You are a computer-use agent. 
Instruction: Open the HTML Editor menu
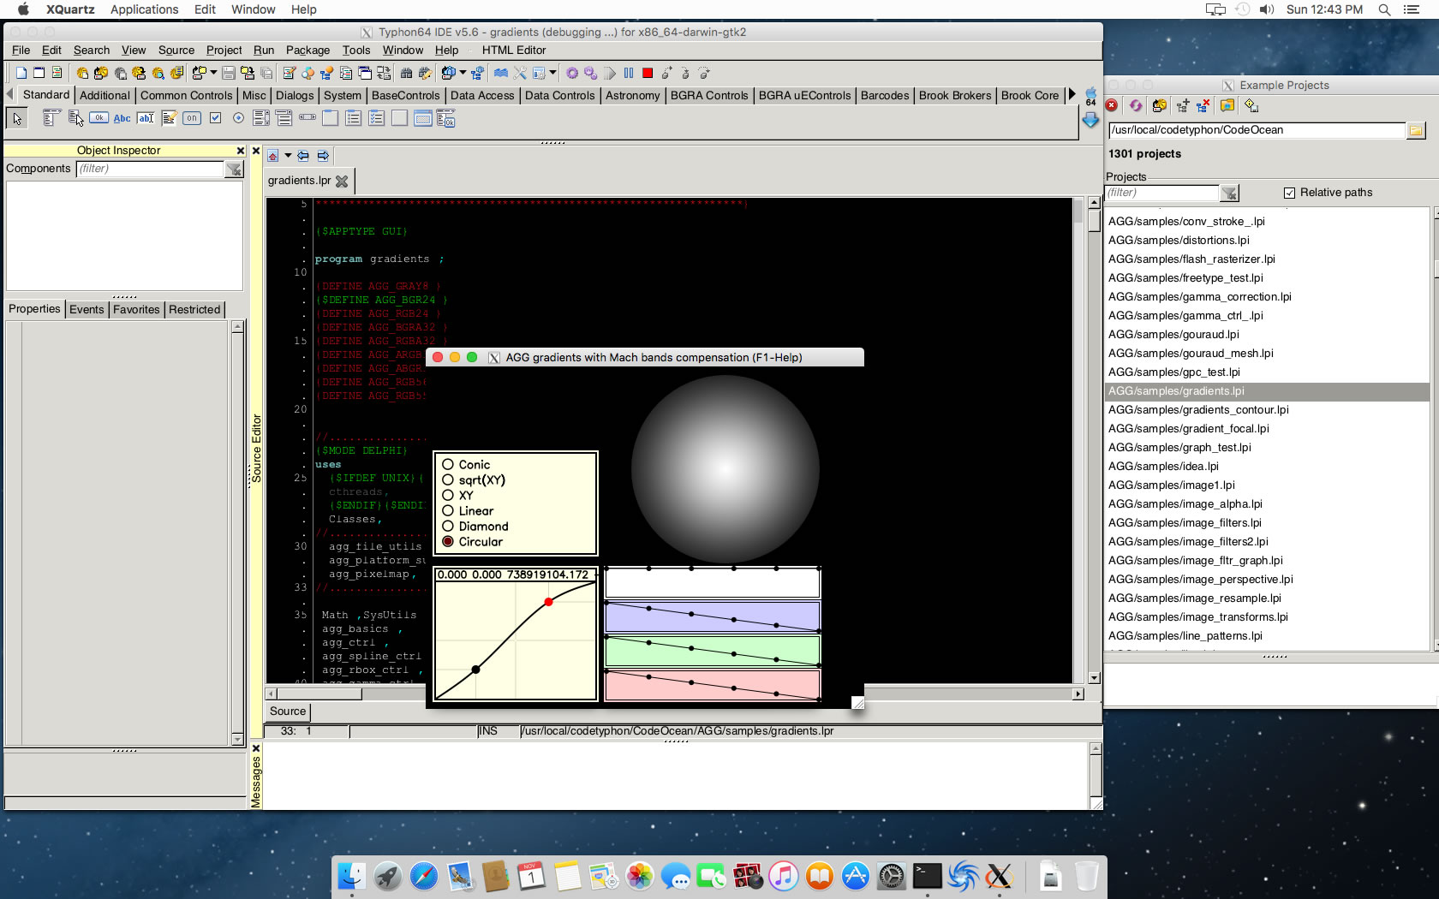(x=514, y=51)
